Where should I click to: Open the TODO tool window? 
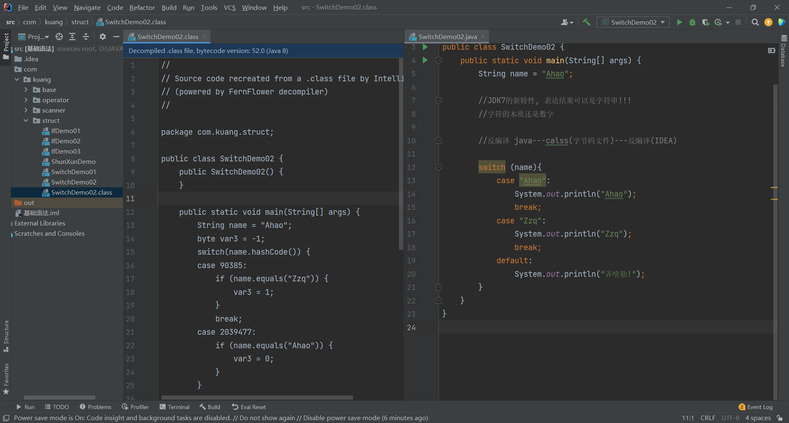coord(57,407)
